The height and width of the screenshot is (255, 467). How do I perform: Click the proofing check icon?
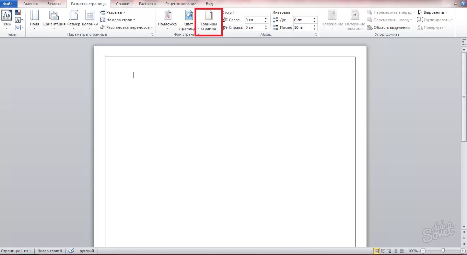click(x=71, y=251)
